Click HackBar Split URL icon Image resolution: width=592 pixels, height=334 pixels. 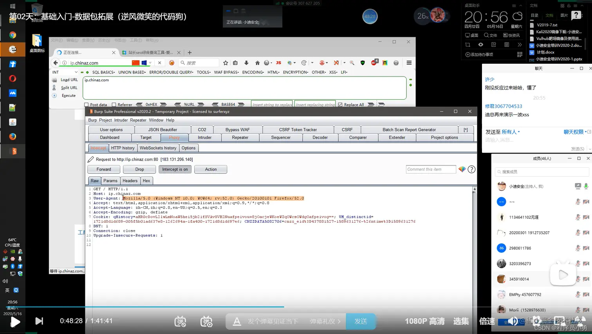coord(54,88)
